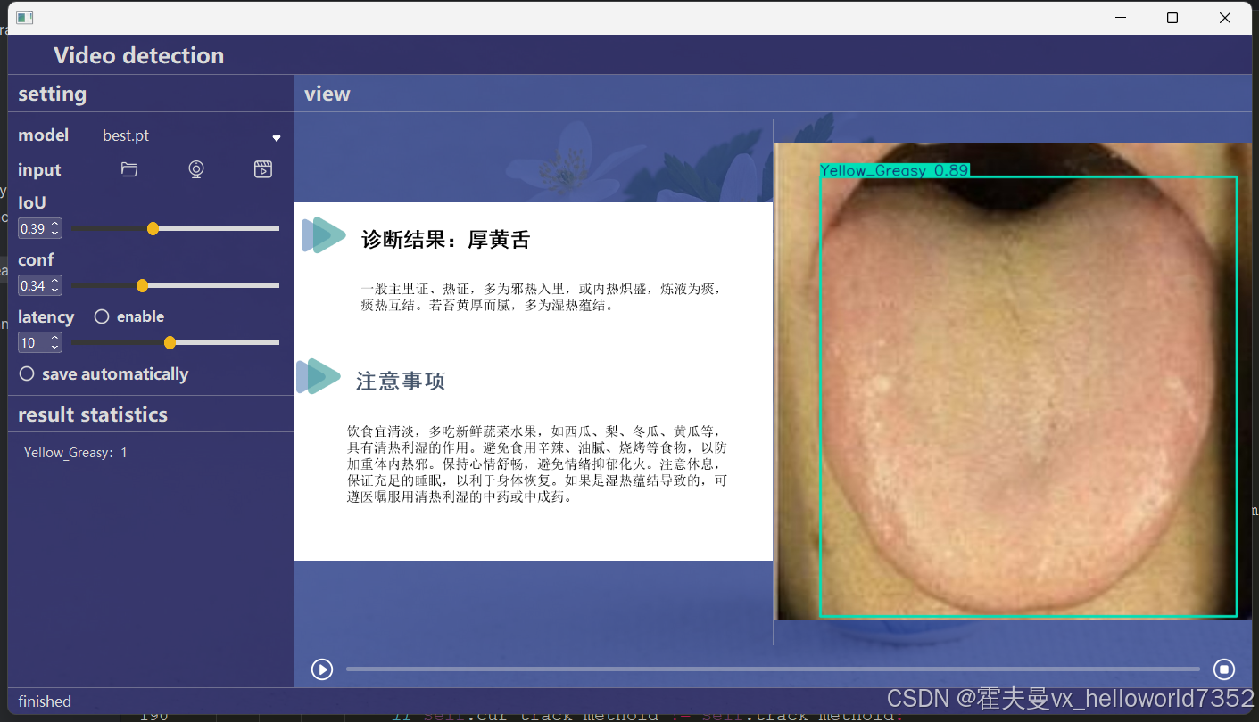Viewport: 1259px width, 722px height.
Task: Select webcam as input source
Action: click(195, 169)
